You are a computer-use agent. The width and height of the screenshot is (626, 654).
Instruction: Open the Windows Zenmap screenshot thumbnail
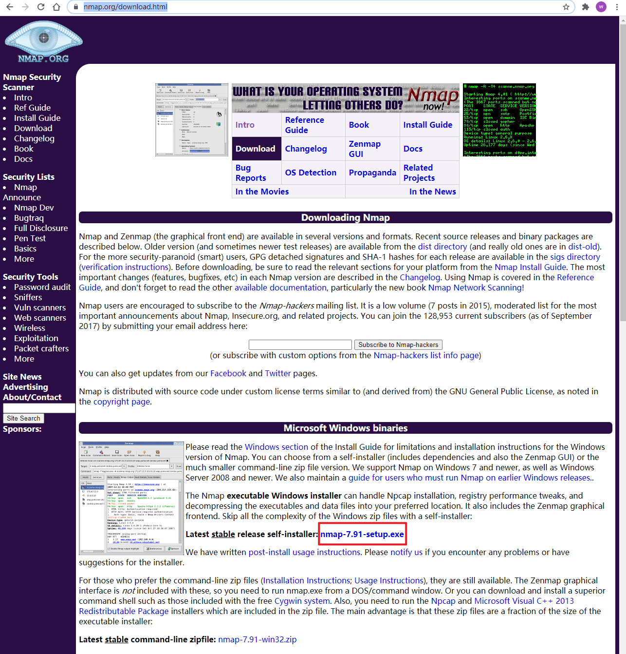click(131, 498)
